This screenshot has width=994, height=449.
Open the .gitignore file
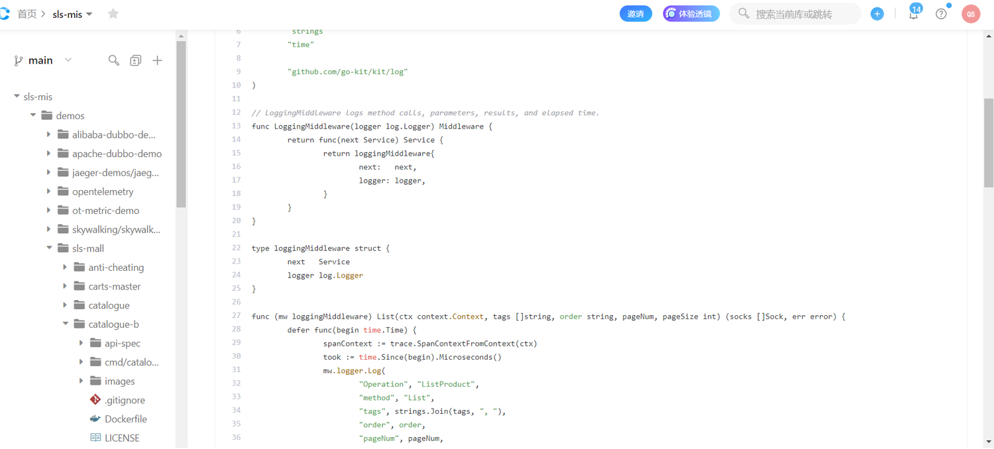coord(125,400)
